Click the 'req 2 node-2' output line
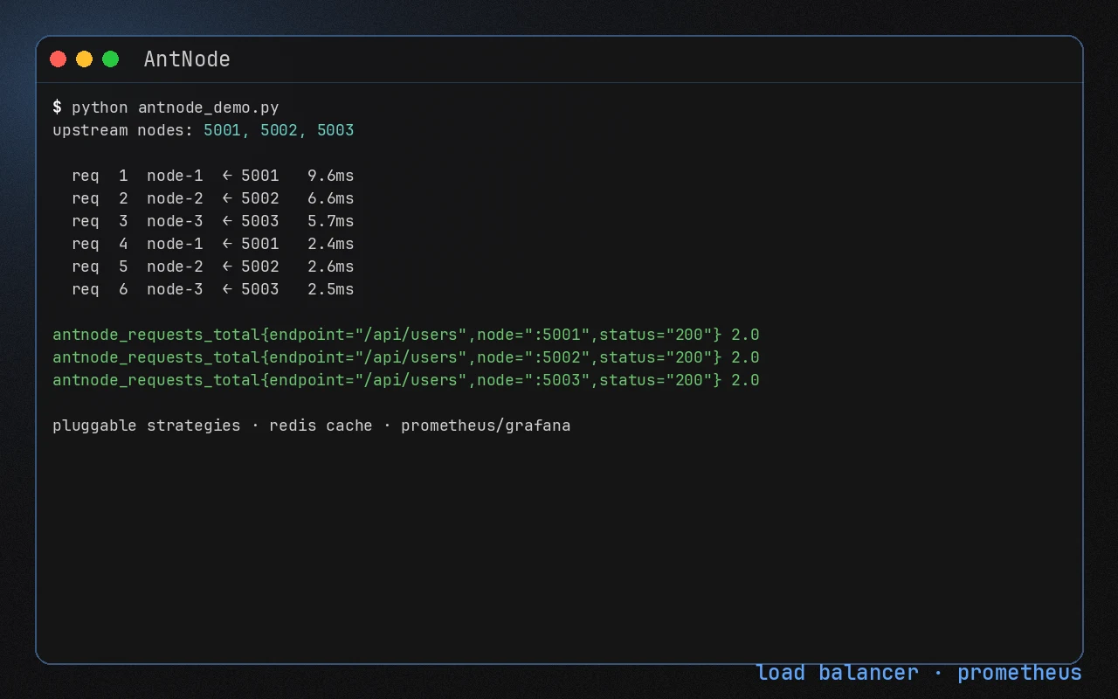This screenshot has height=699, width=1118. 213,198
